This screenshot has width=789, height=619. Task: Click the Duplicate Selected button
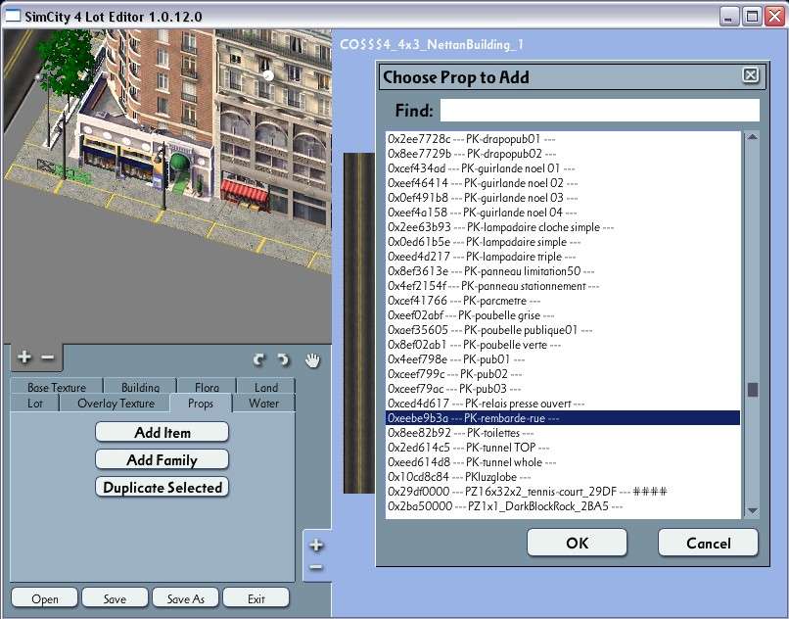tap(162, 487)
